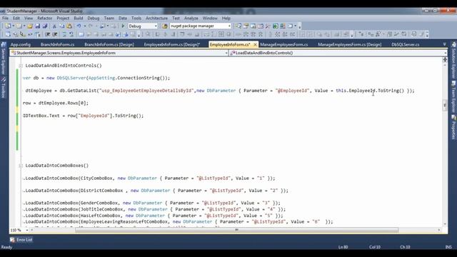Image resolution: width=457 pixels, height=257 pixels.
Task: Click the Copy icon in toolbar
Action: click(x=62, y=26)
